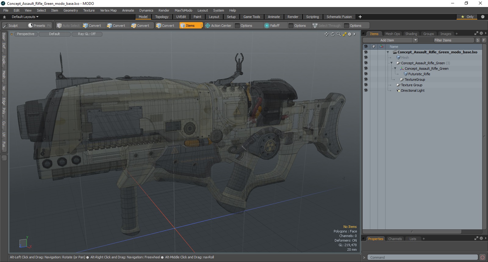
Task: Open the Geometry menu
Action: pyautogui.click(x=70, y=10)
